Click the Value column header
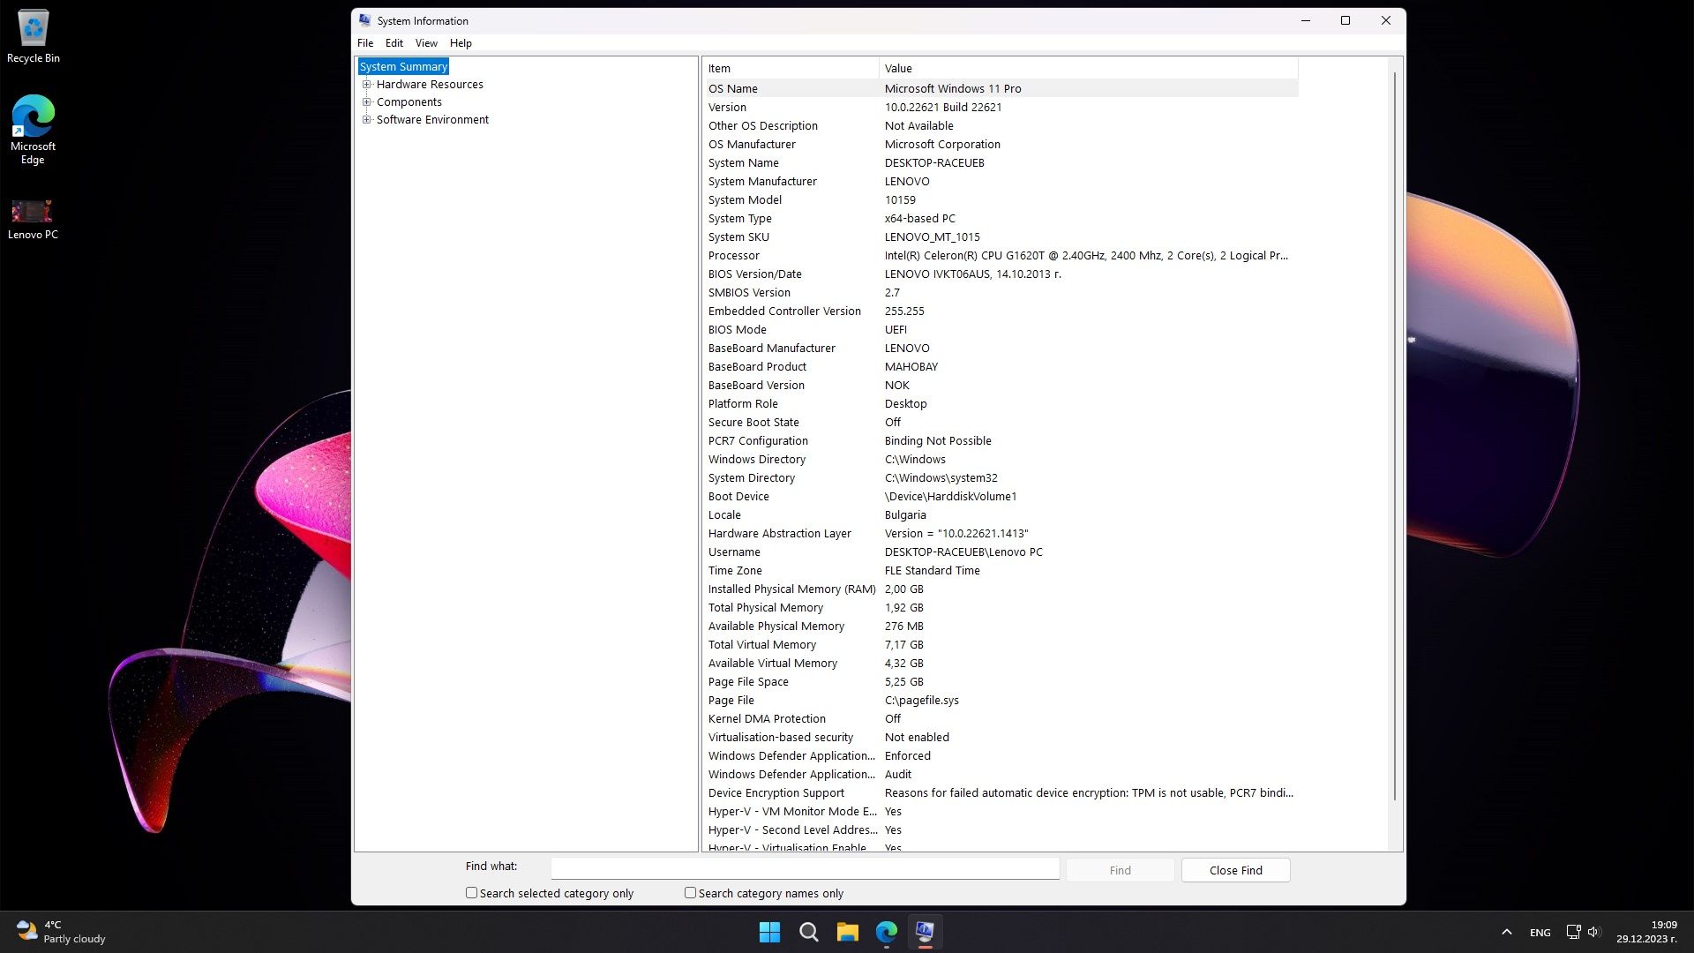 pos(1089,69)
